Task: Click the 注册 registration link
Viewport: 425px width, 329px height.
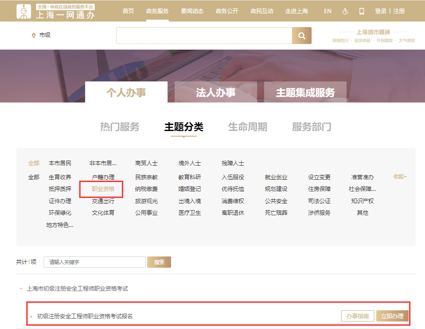Action: 398,10
